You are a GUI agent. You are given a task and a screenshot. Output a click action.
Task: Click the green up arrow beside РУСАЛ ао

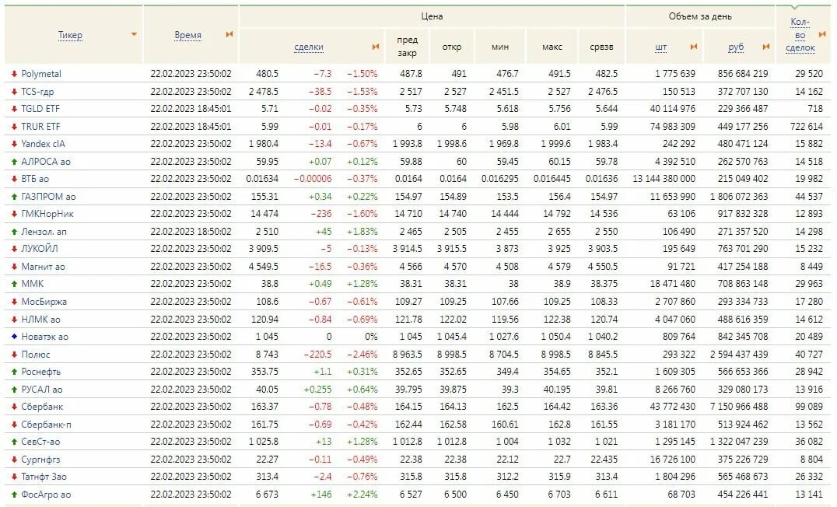pyautogui.click(x=15, y=389)
